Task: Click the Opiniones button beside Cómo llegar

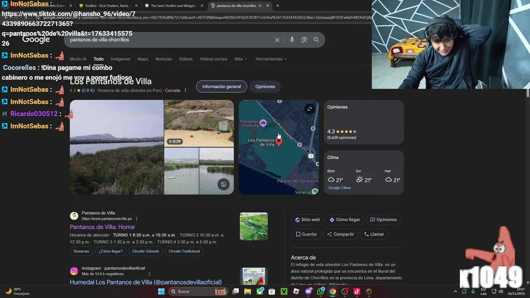Action: 383,220
